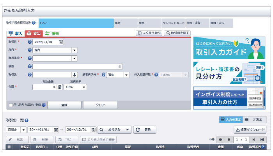Open レシート・請求書の見分け方 banner
The height and width of the screenshot is (156, 273).
pos(229,73)
